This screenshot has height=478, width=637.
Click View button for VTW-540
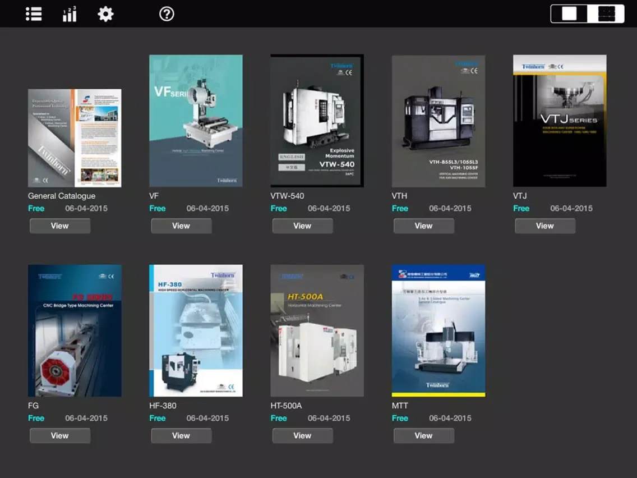pyautogui.click(x=302, y=226)
